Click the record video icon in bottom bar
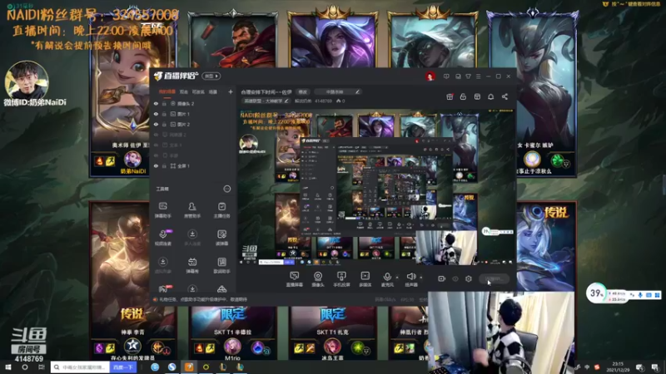 442,278
